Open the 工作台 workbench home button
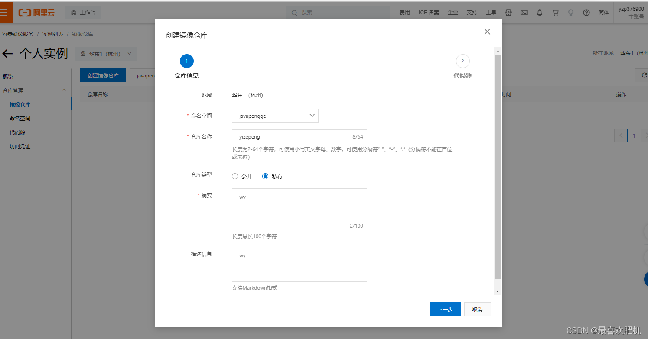Viewport: 648px width, 339px height. pyautogui.click(x=83, y=13)
